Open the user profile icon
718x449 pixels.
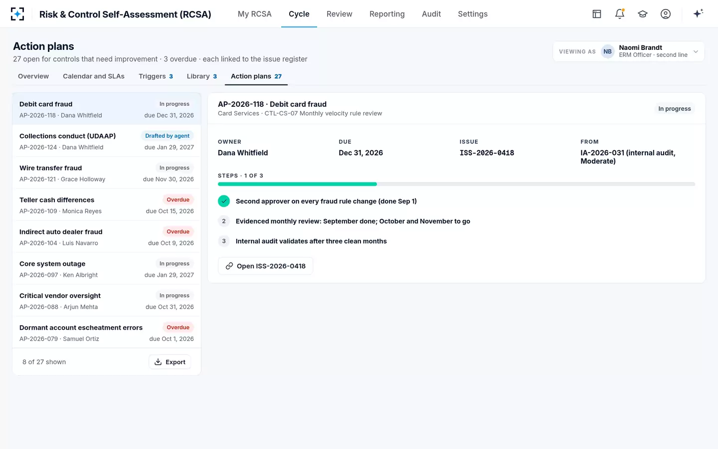[666, 14]
